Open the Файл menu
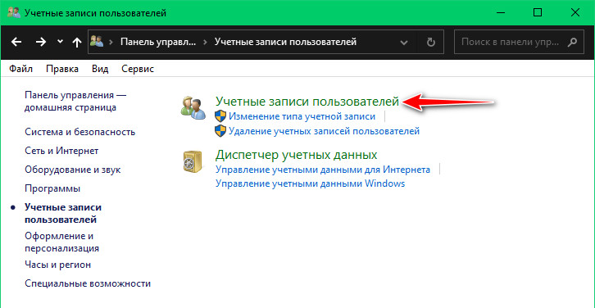Viewport: 595px width, 308px height. pos(20,69)
